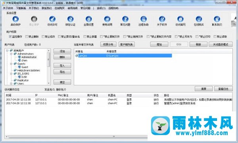Click the 共享目录 column header
This screenshot has height=143, width=238.
(111, 51)
